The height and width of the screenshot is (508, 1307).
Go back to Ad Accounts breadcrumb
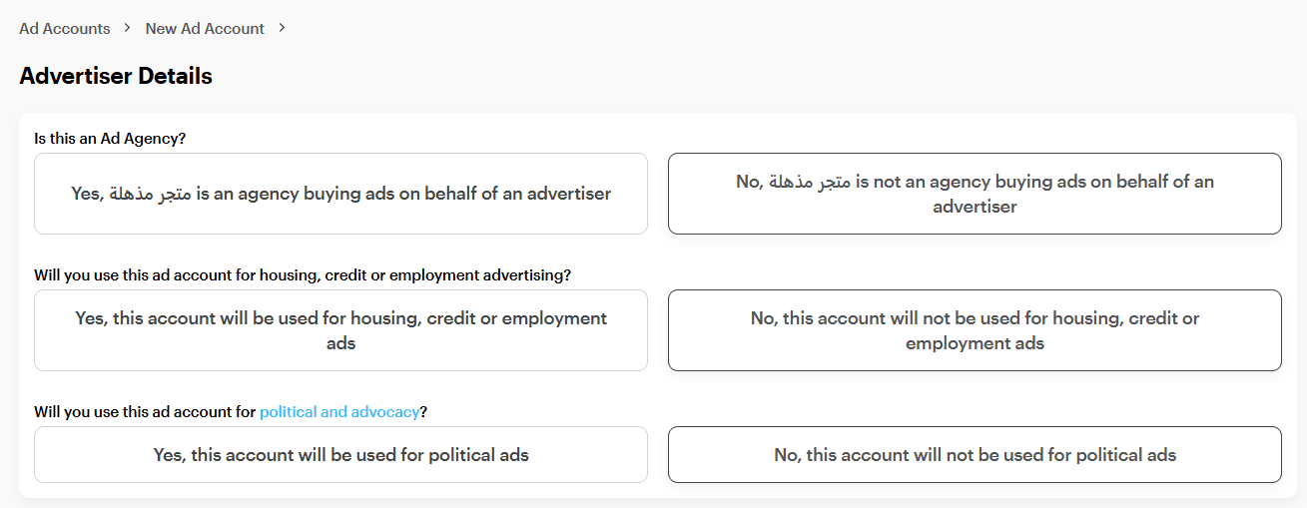coord(64,29)
